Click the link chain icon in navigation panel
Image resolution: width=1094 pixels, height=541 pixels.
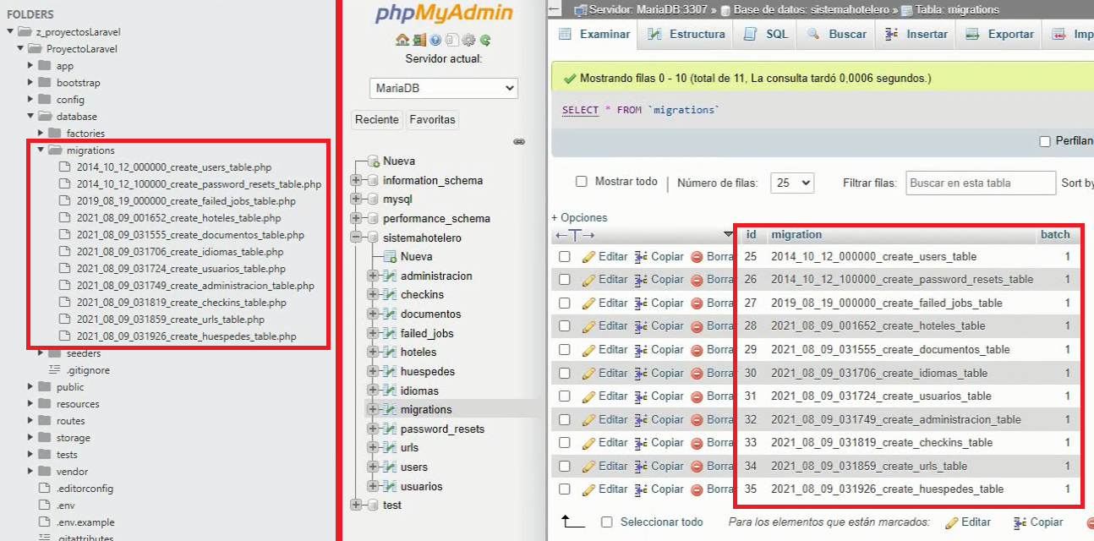pos(519,142)
